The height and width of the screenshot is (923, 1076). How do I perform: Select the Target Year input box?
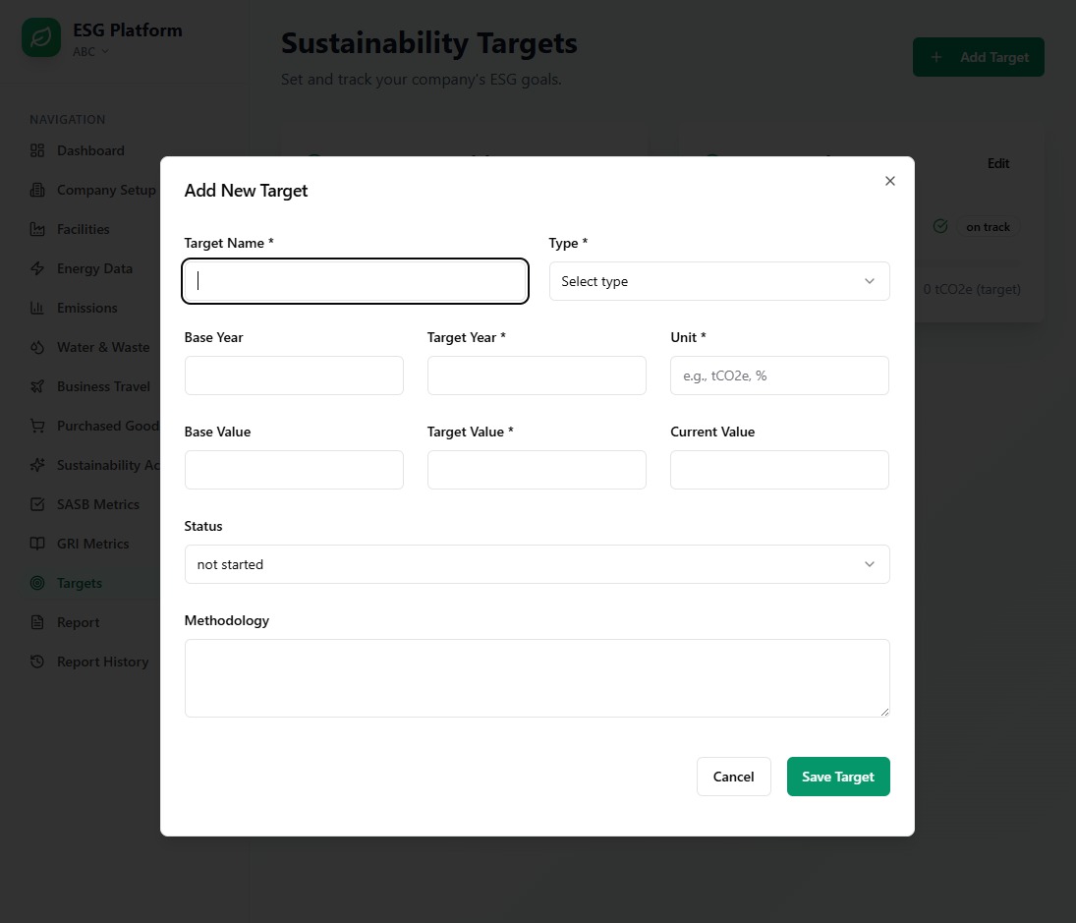(x=537, y=375)
